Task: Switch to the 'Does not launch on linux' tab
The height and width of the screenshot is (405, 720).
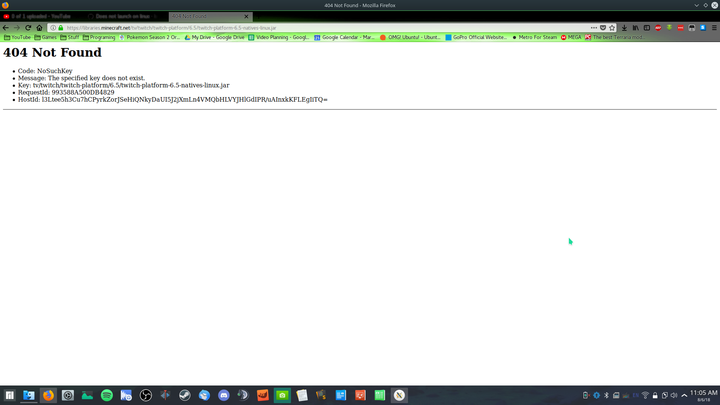Action: click(123, 16)
